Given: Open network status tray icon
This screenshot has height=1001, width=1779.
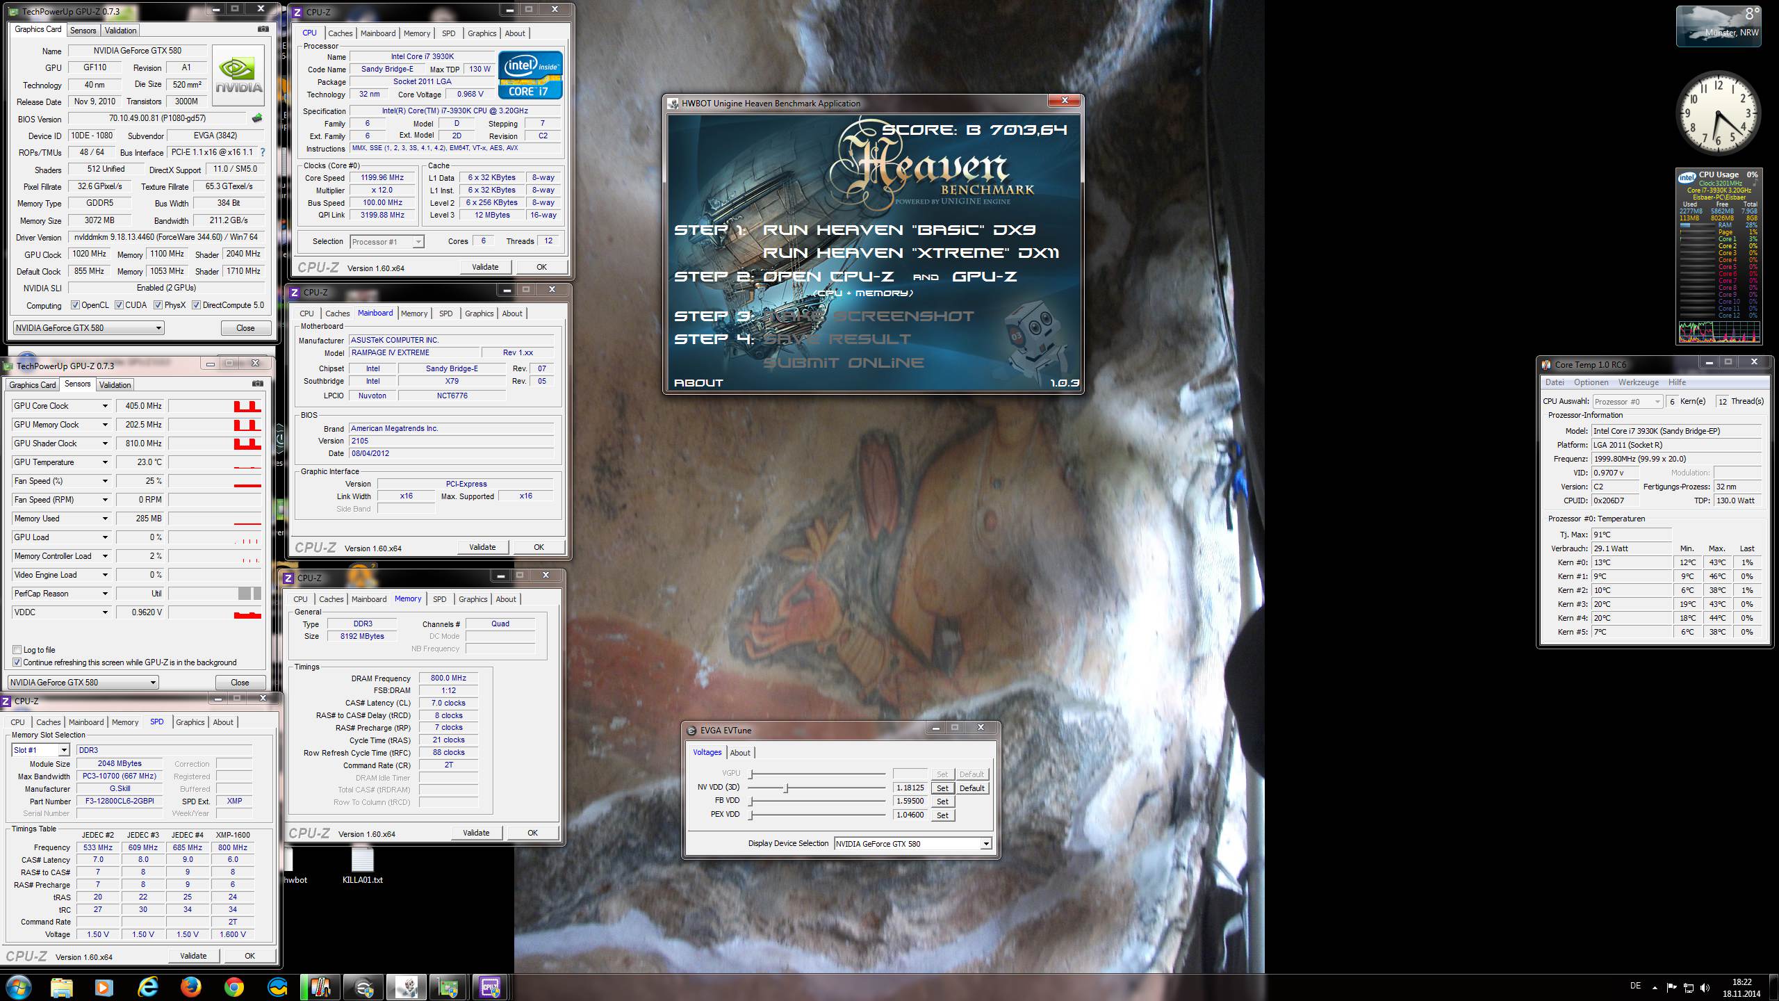Looking at the screenshot, I should click(1688, 987).
